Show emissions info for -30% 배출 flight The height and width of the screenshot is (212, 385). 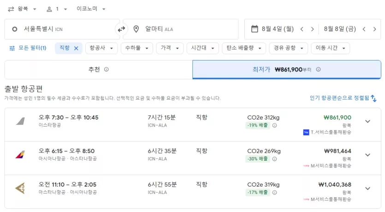tap(274, 159)
